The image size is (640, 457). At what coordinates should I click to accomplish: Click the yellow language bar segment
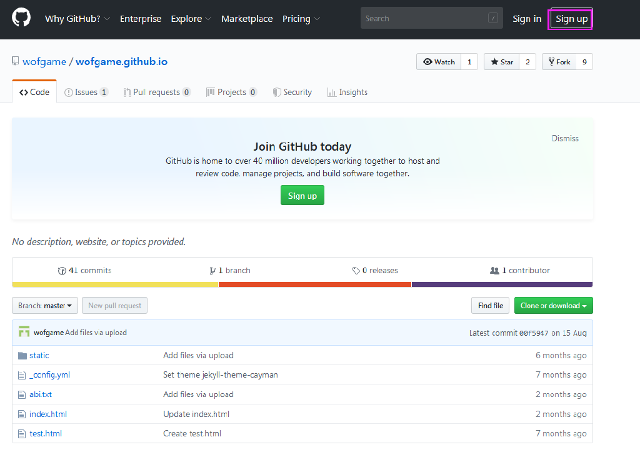pyautogui.click(x=115, y=284)
